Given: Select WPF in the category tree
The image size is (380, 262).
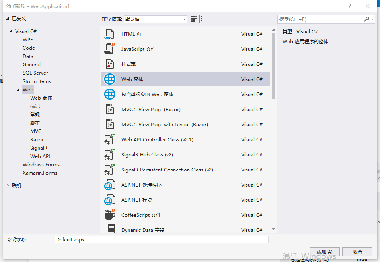Looking at the screenshot, I should 27,39.
